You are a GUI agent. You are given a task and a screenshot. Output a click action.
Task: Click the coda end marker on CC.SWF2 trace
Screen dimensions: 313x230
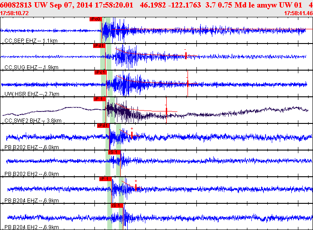167,111
